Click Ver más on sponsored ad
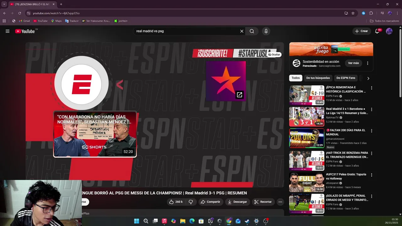 353,63
